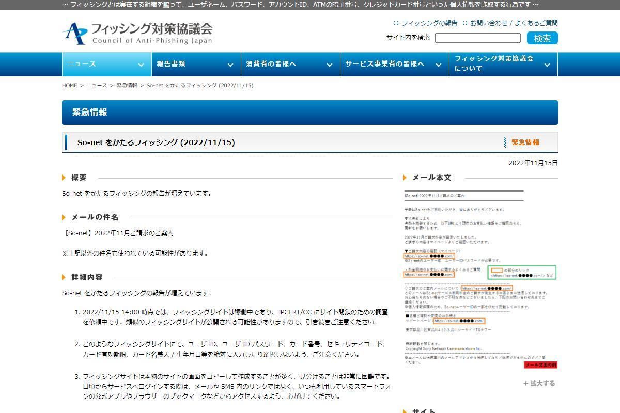Open the サービス事業者の皆様へ navigation menu
Screen dimensions: 620x413
(x=395, y=65)
